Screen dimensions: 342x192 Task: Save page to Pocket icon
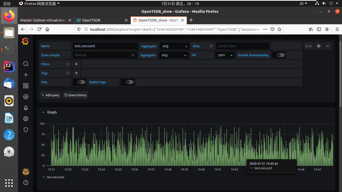pos(273,29)
